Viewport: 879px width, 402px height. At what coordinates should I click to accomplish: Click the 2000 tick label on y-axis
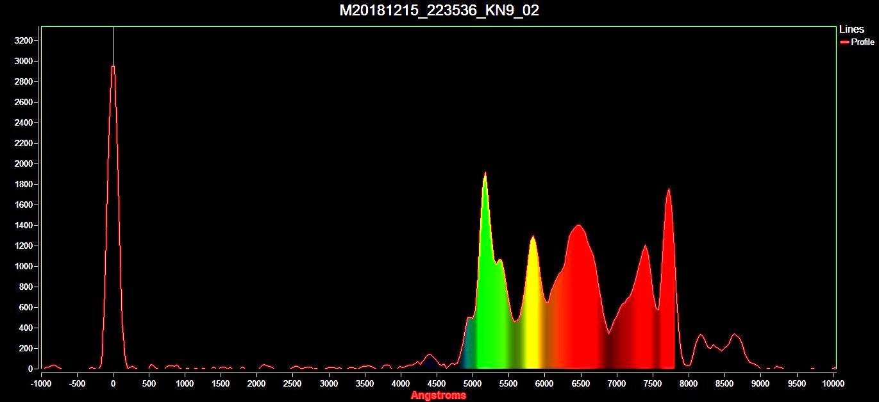(x=24, y=164)
